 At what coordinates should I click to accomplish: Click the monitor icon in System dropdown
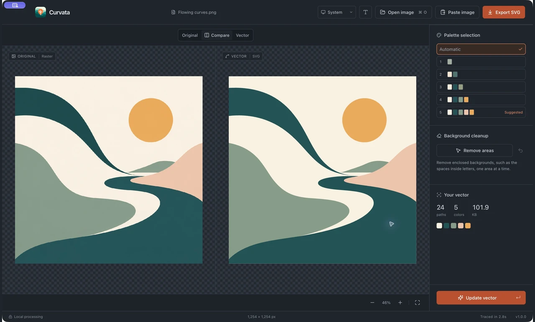click(x=323, y=12)
